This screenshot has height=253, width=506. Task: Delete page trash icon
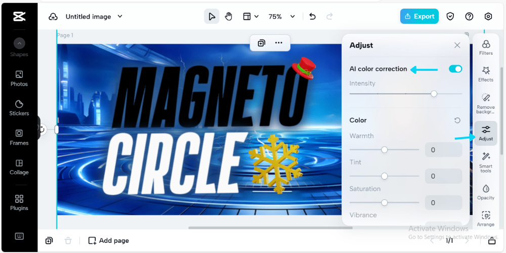[68, 240]
